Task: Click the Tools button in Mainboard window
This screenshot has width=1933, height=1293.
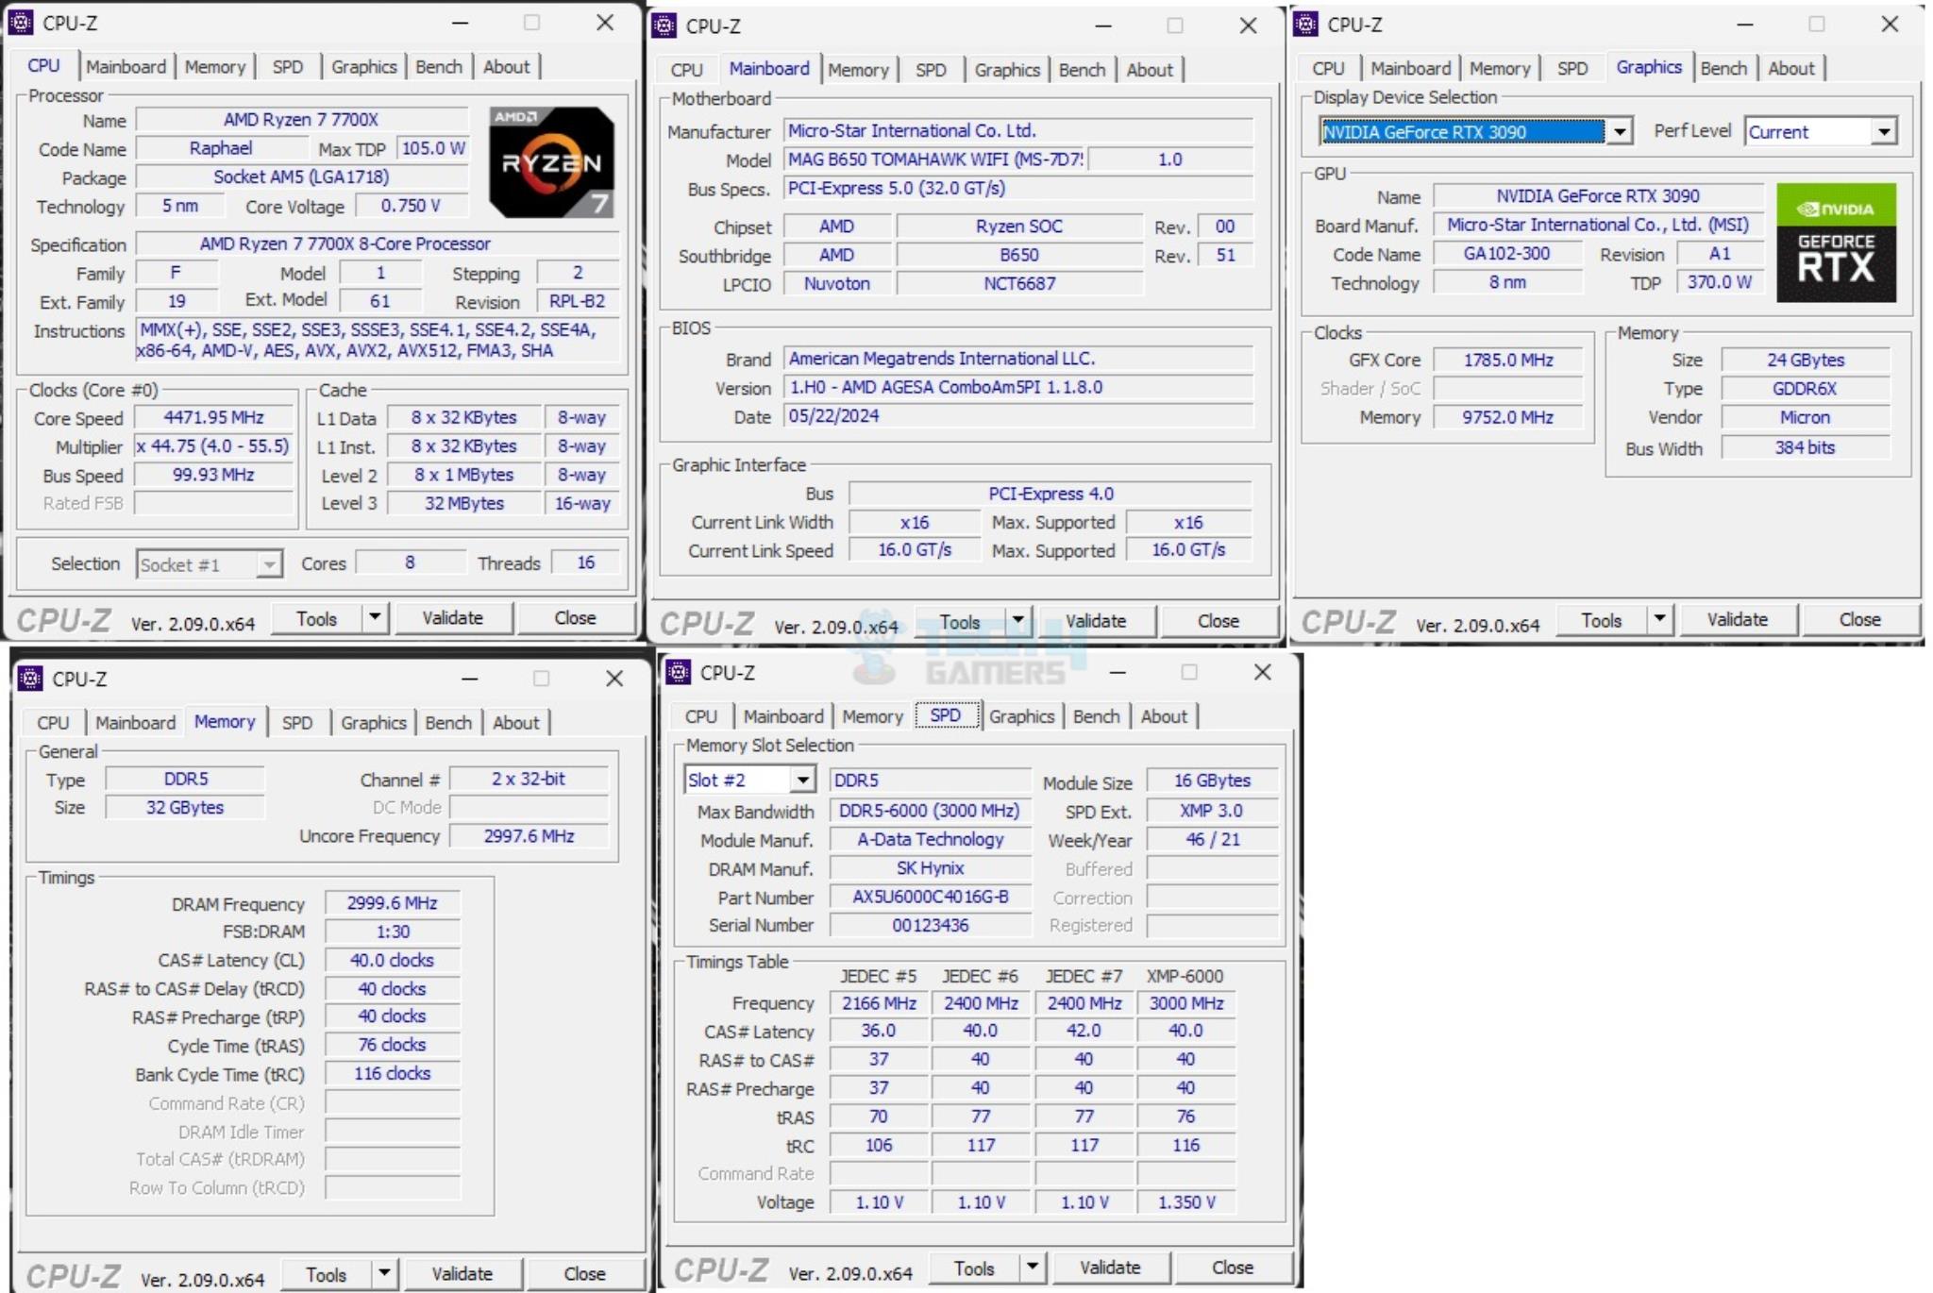Action: click(959, 620)
